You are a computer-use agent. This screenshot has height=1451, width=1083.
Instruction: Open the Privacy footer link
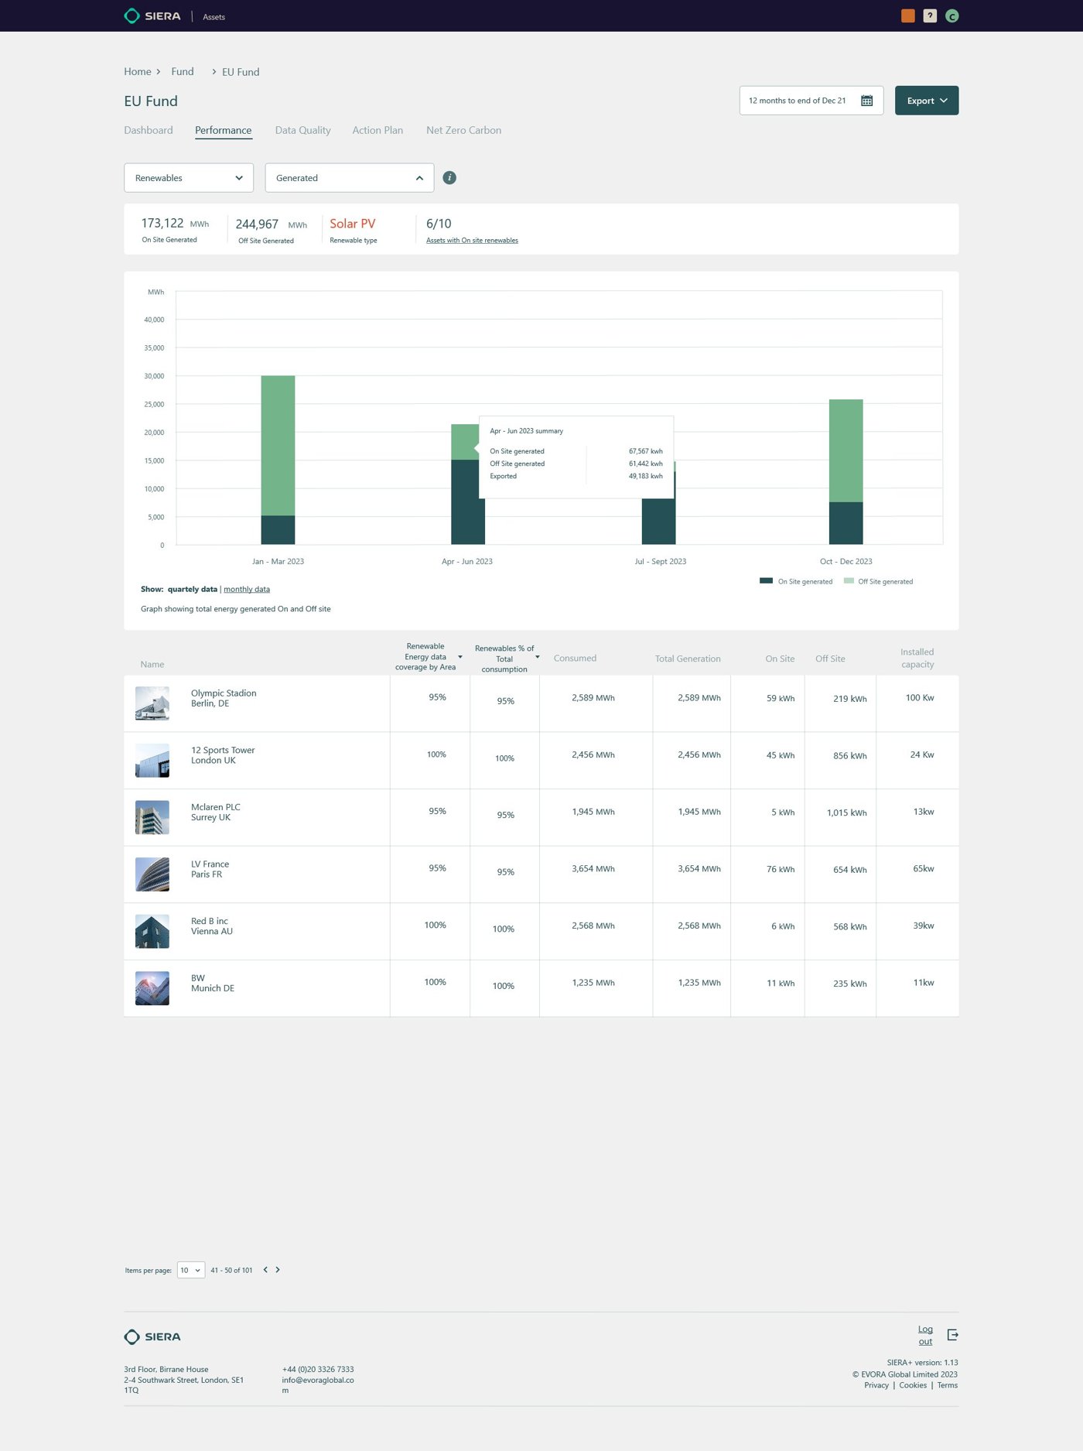(x=876, y=1385)
